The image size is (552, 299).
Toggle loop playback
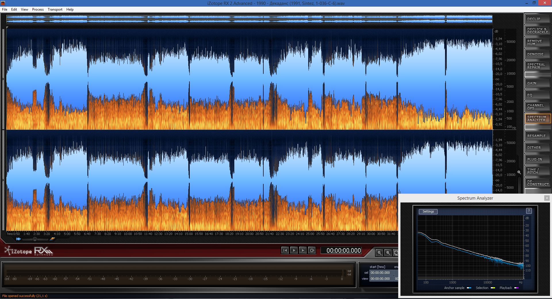click(x=312, y=250)
